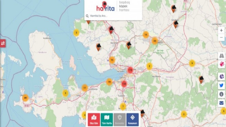Open the red cluster marker labeled 135
This screenshot has width=226, height=127.
pos(124,84)
